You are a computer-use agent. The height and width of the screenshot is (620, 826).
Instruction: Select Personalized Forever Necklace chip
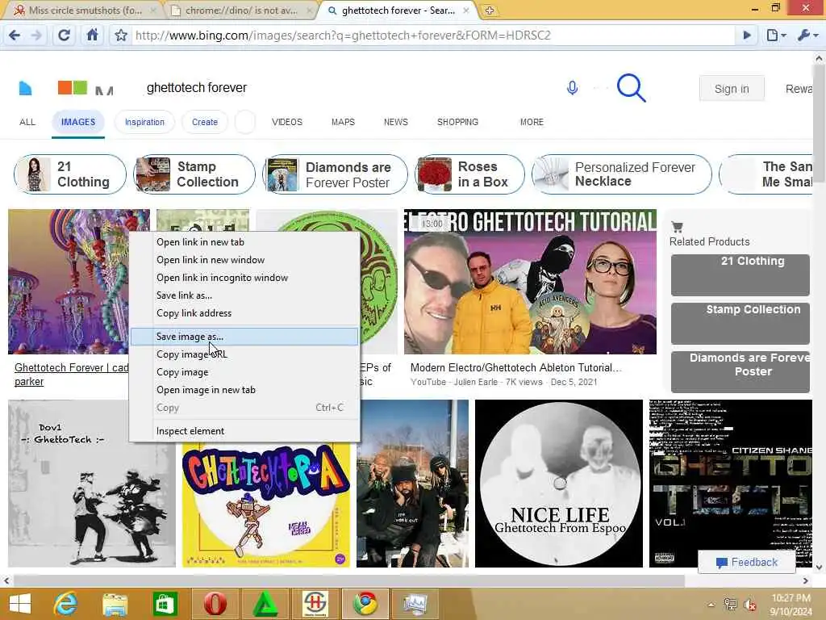pos(622,174)
